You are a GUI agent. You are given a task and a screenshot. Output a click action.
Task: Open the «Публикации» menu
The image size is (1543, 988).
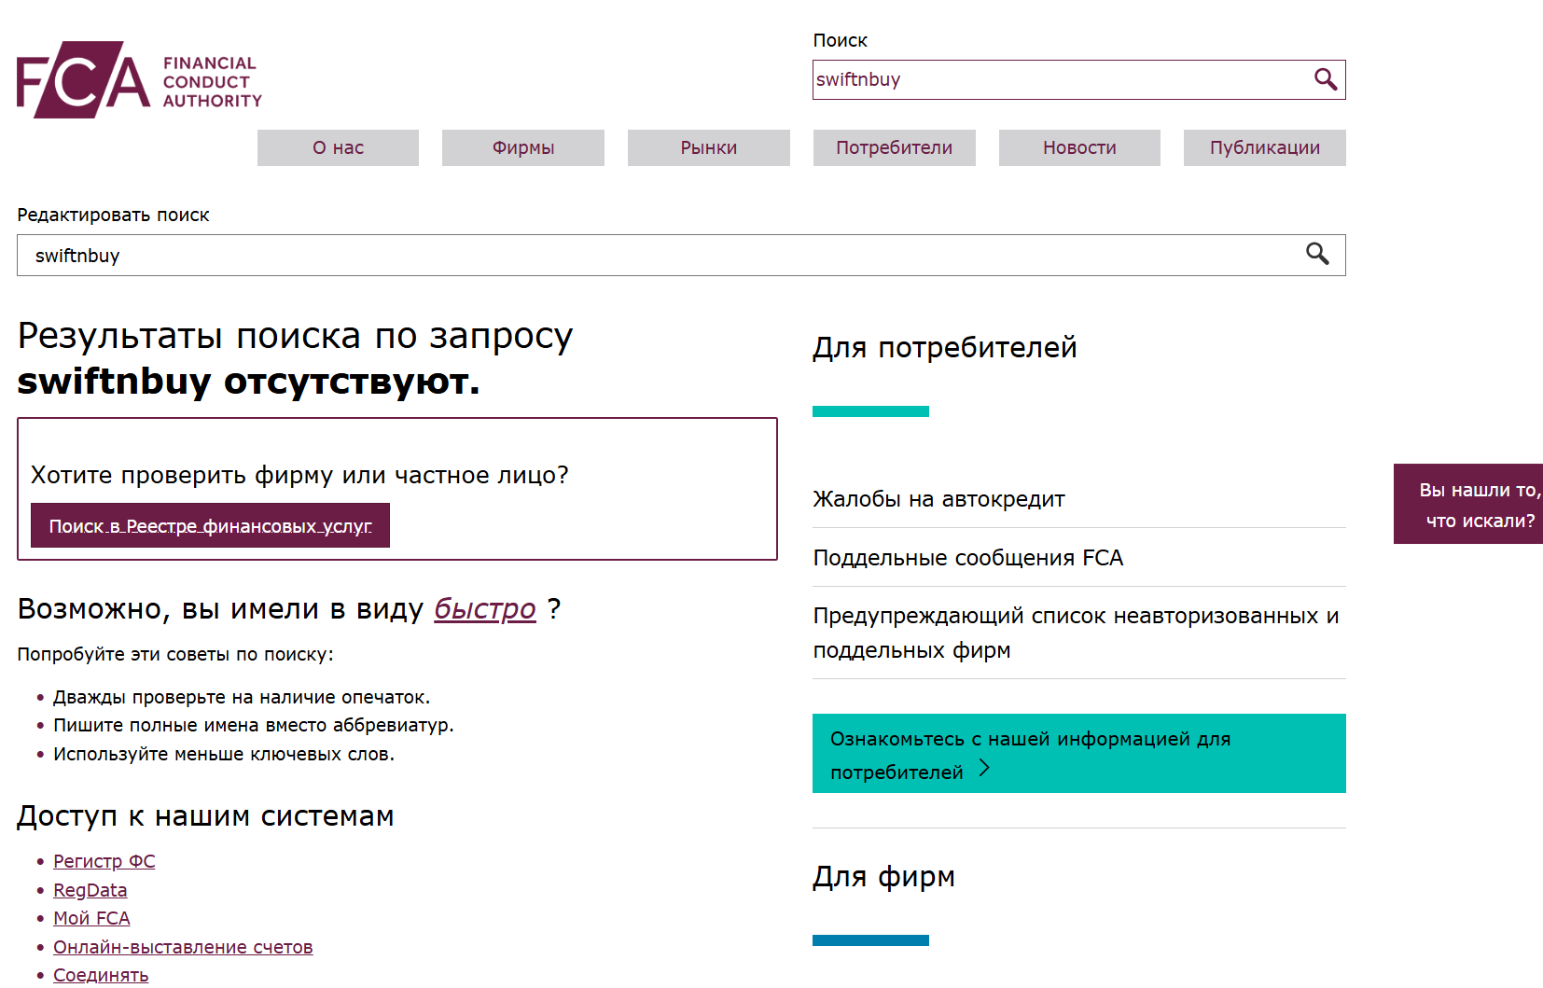[x=1264, y=147]
